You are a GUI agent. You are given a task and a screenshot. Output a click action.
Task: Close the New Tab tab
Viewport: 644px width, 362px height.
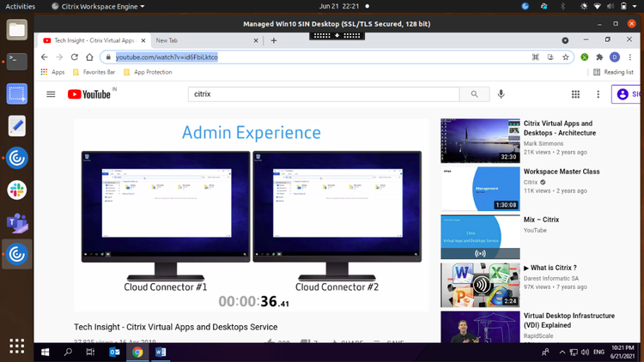coord(256,40)
